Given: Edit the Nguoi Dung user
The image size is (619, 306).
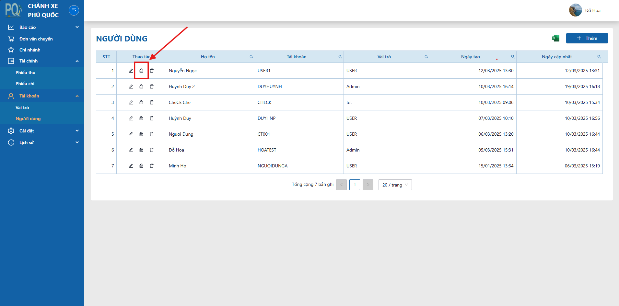Looking at the screenshot, I should [131, 134].
